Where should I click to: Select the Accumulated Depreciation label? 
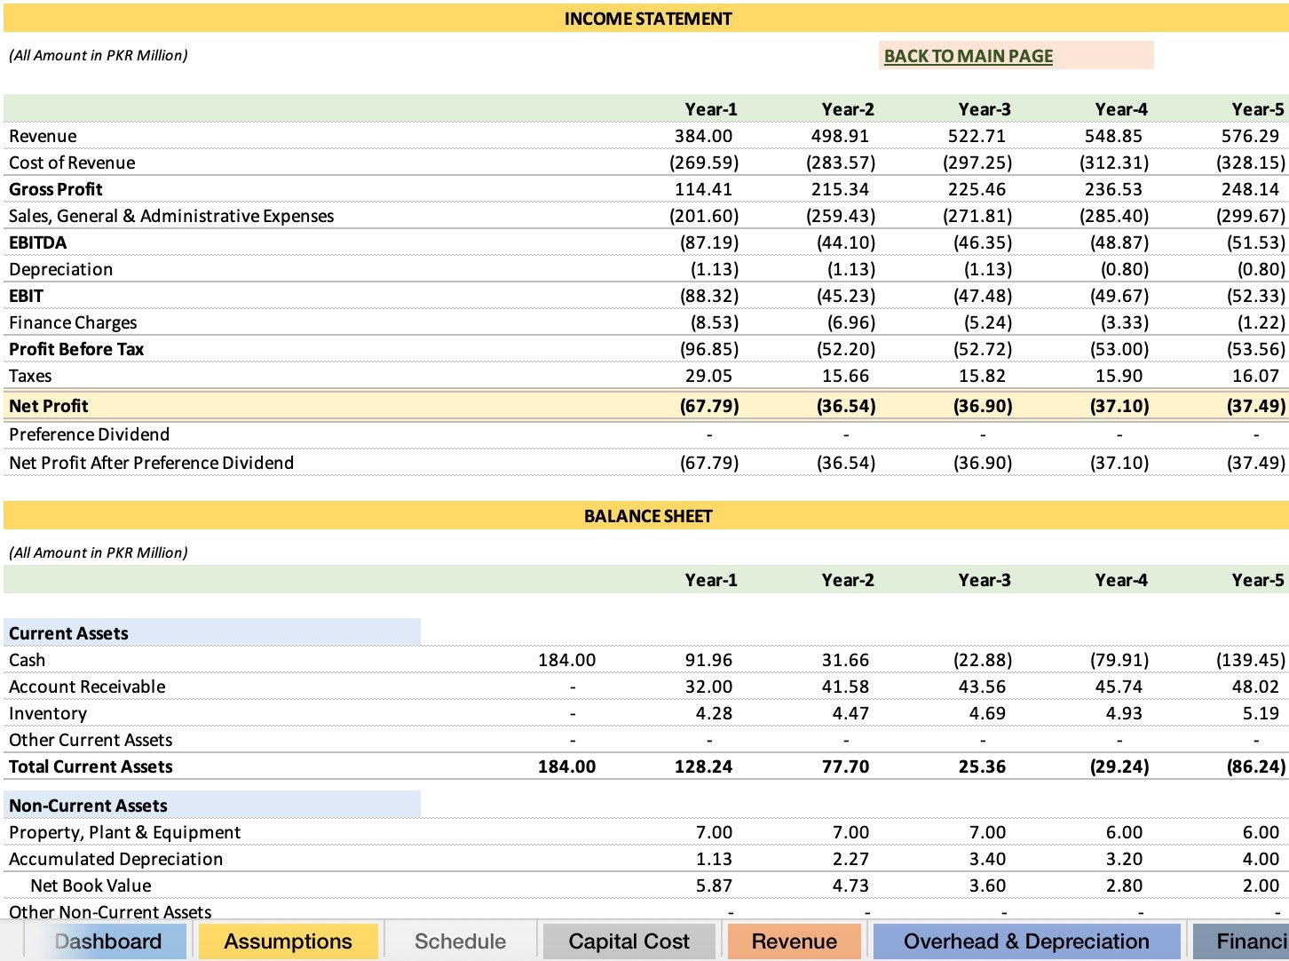click(x=115, y=859)
